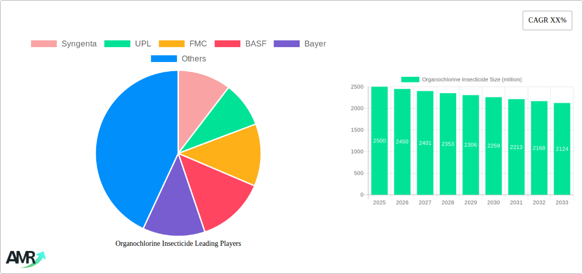Toggle Organochlorine Insecticide Size legend
The height and width of the screenshot is (274, 583).
point(461,79)
